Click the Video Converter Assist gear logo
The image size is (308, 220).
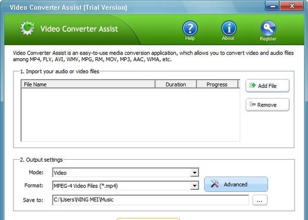coord(27,28)
